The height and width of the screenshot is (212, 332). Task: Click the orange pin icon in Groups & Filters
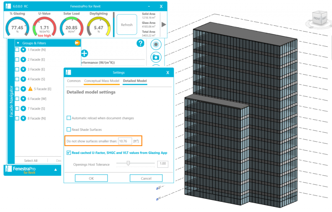coord(77,43)
